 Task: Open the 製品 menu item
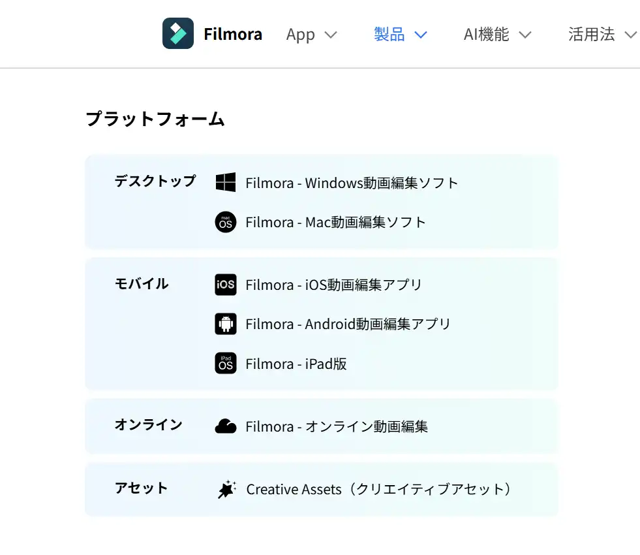coord(389,34)
